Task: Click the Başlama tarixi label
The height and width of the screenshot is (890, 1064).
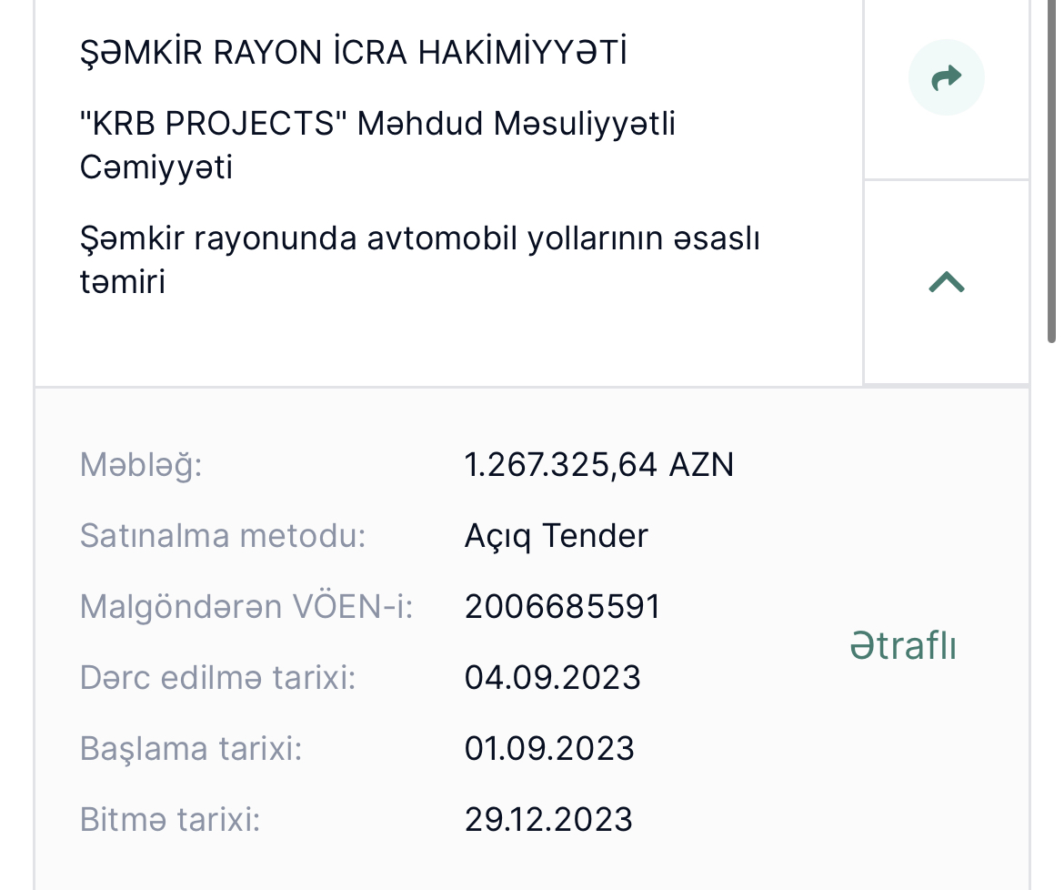Action: pyautogui.click(x=191, y=750)
